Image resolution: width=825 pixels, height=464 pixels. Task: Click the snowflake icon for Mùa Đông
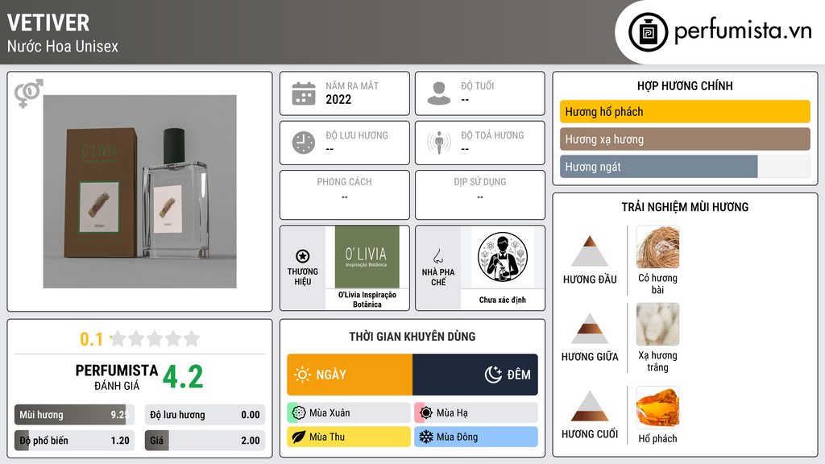click(426, 437)
